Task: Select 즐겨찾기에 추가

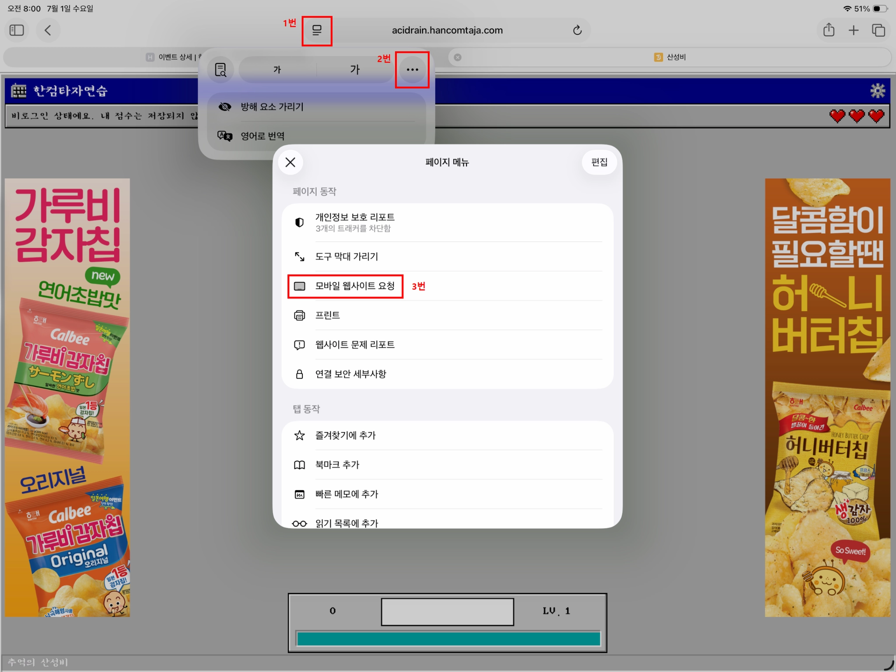Action: [447, 435]
